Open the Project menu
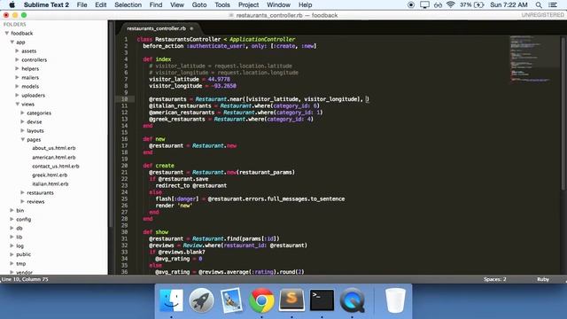 248,4
